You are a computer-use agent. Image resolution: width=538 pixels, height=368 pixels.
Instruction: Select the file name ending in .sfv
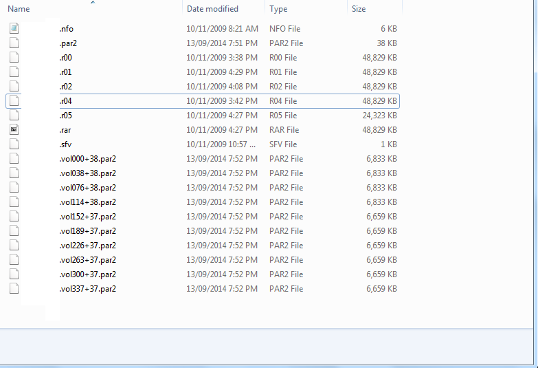pyautogui.click(x=65, y=144)
